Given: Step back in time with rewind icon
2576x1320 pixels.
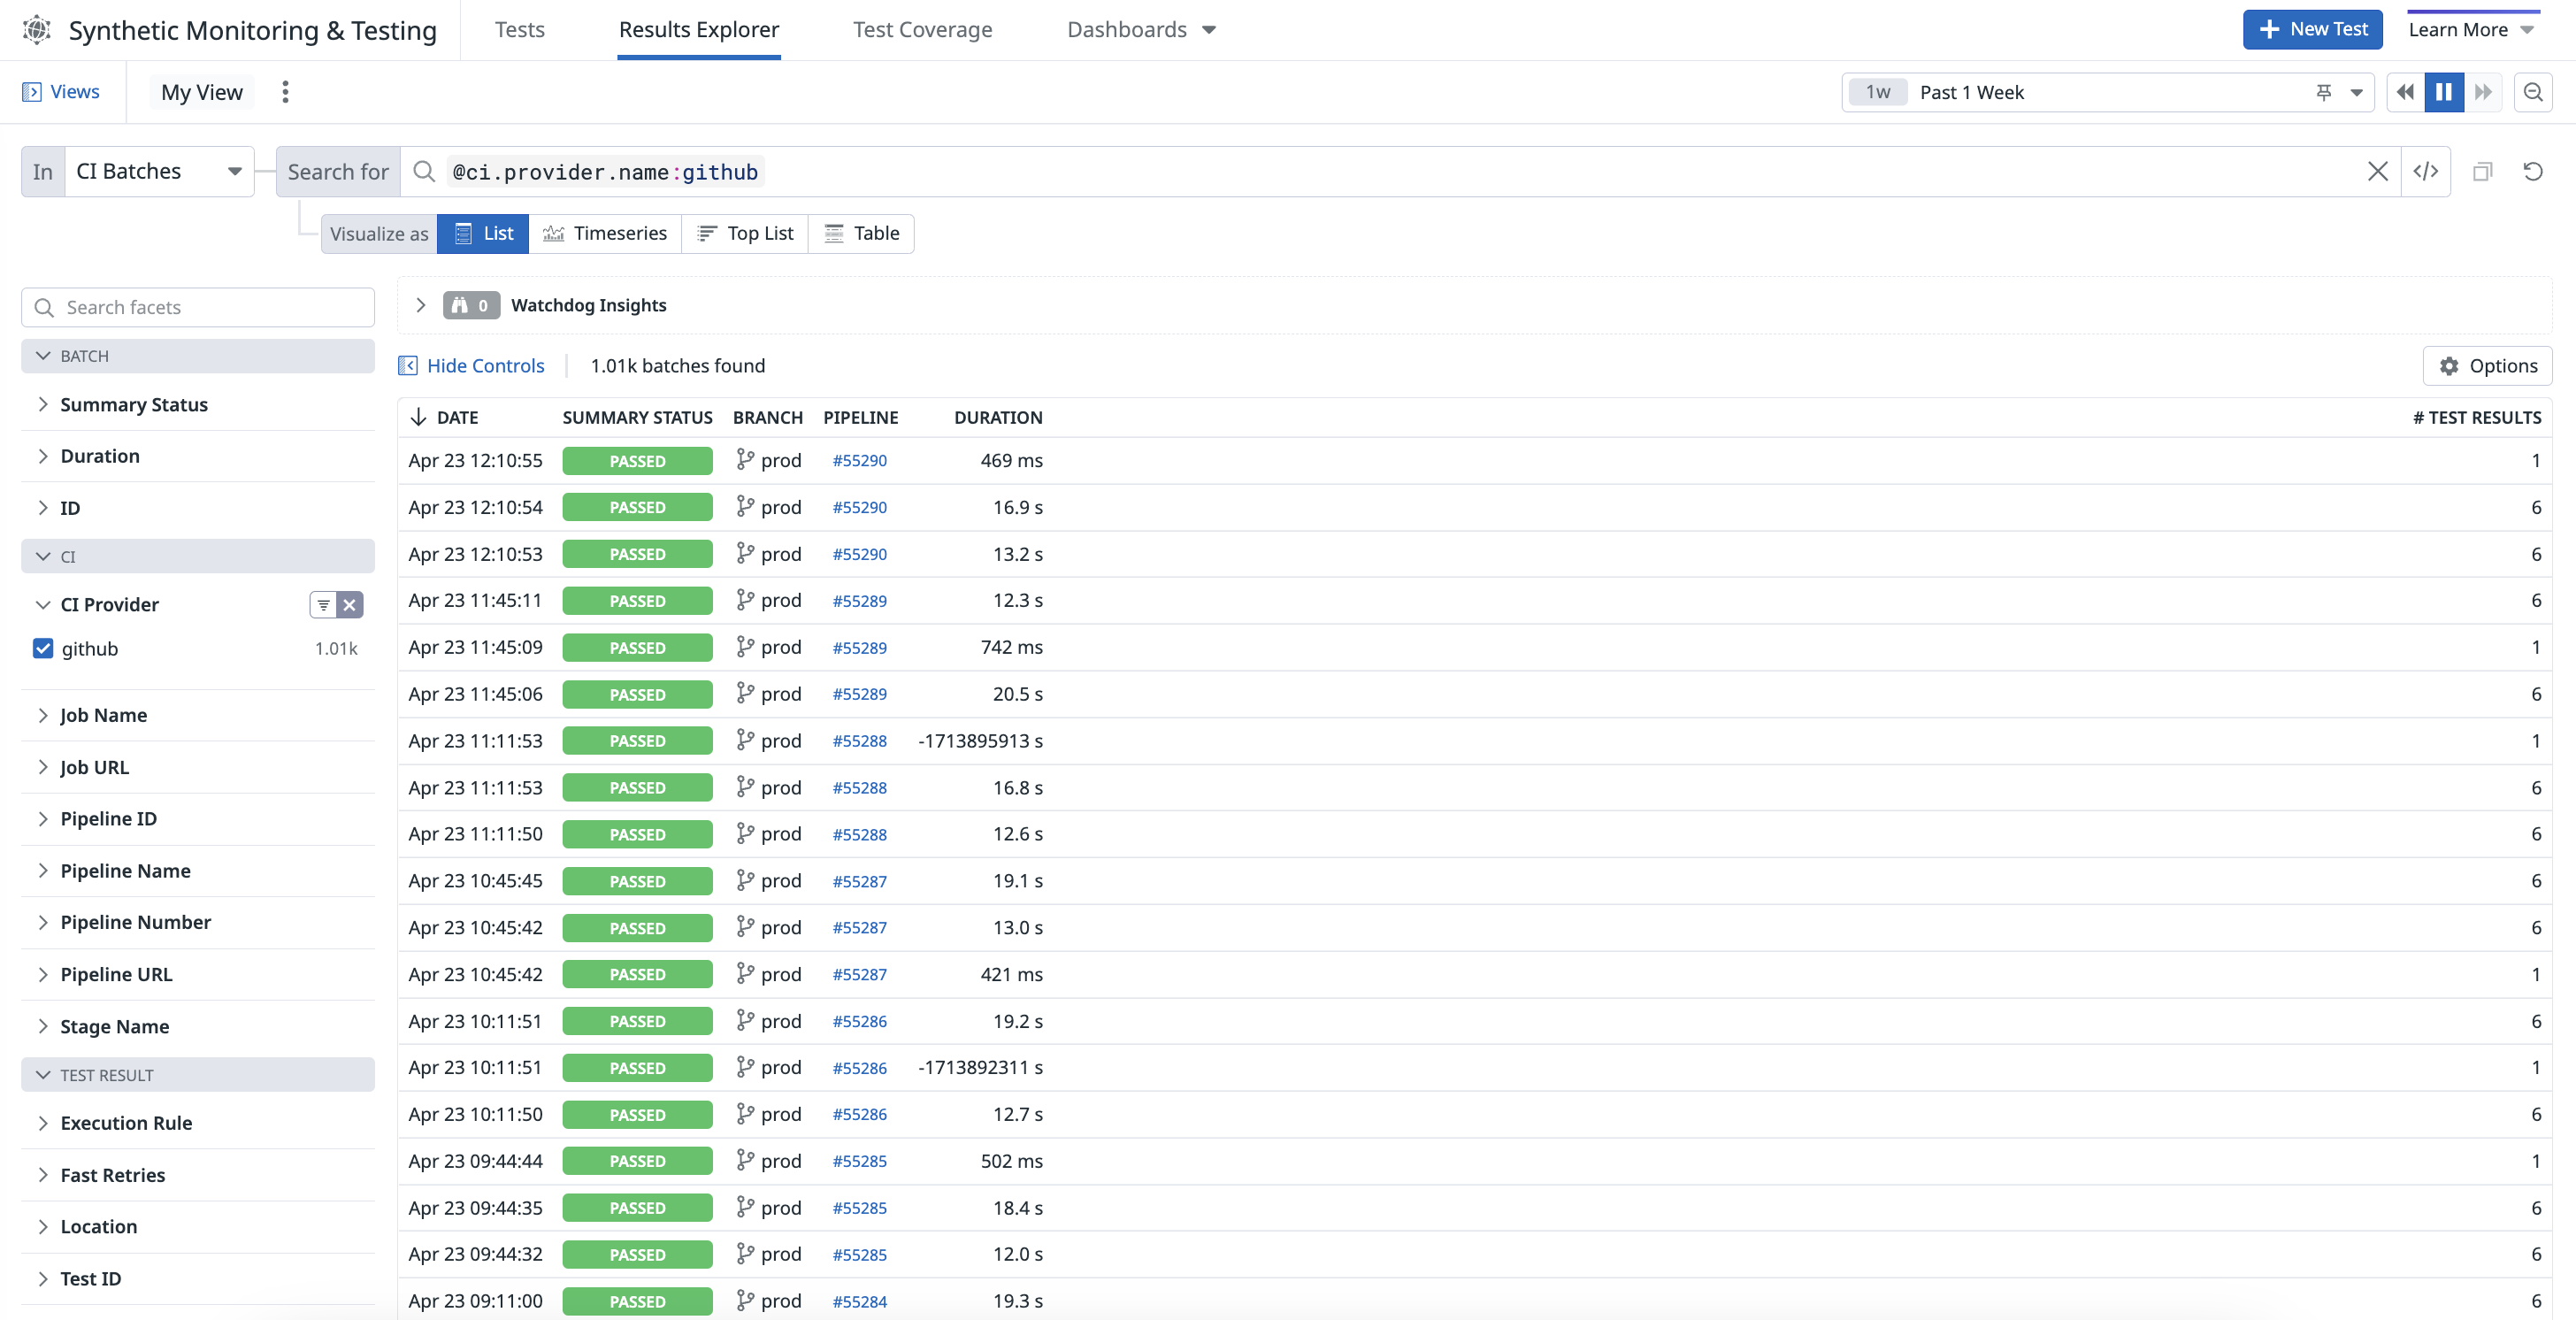Looking at the screenshot, I should coord(2405,92).
